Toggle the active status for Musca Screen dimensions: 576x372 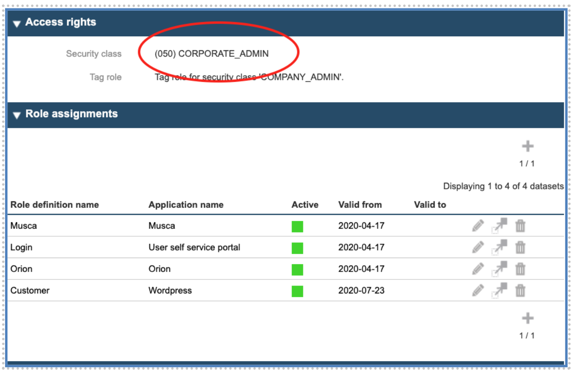pos(298,226)
